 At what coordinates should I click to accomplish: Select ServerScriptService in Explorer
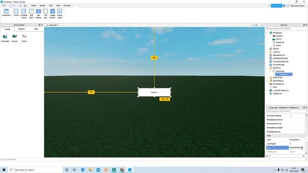tap(281, 62)
